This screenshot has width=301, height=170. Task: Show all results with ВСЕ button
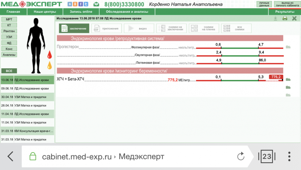[x=9, y=71]
